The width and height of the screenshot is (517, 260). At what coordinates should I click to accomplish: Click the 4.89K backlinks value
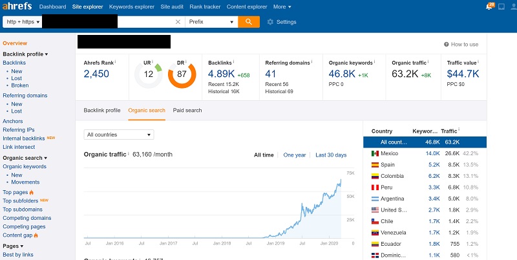point(221,74)
